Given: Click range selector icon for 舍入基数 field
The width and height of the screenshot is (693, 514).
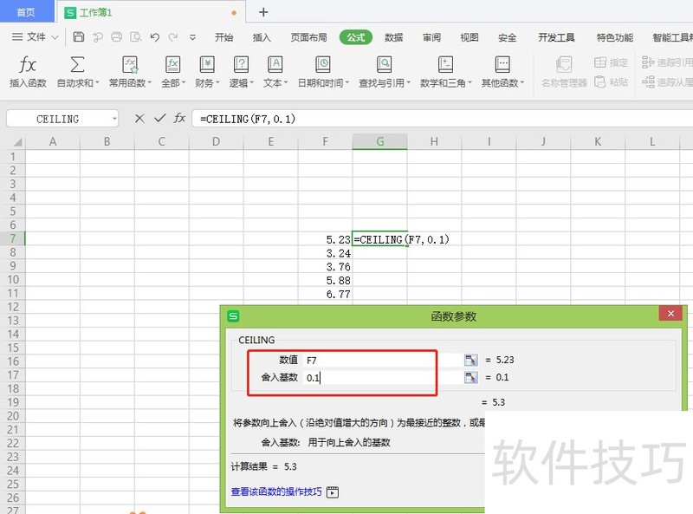Looking at the screenshot, I should click(471, 377).
